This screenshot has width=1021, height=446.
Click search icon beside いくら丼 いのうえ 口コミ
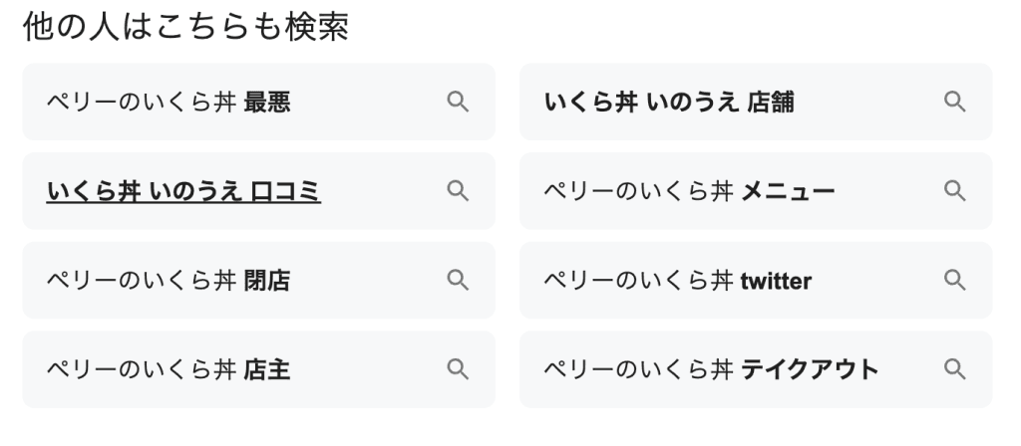click(x=457, y=191)
